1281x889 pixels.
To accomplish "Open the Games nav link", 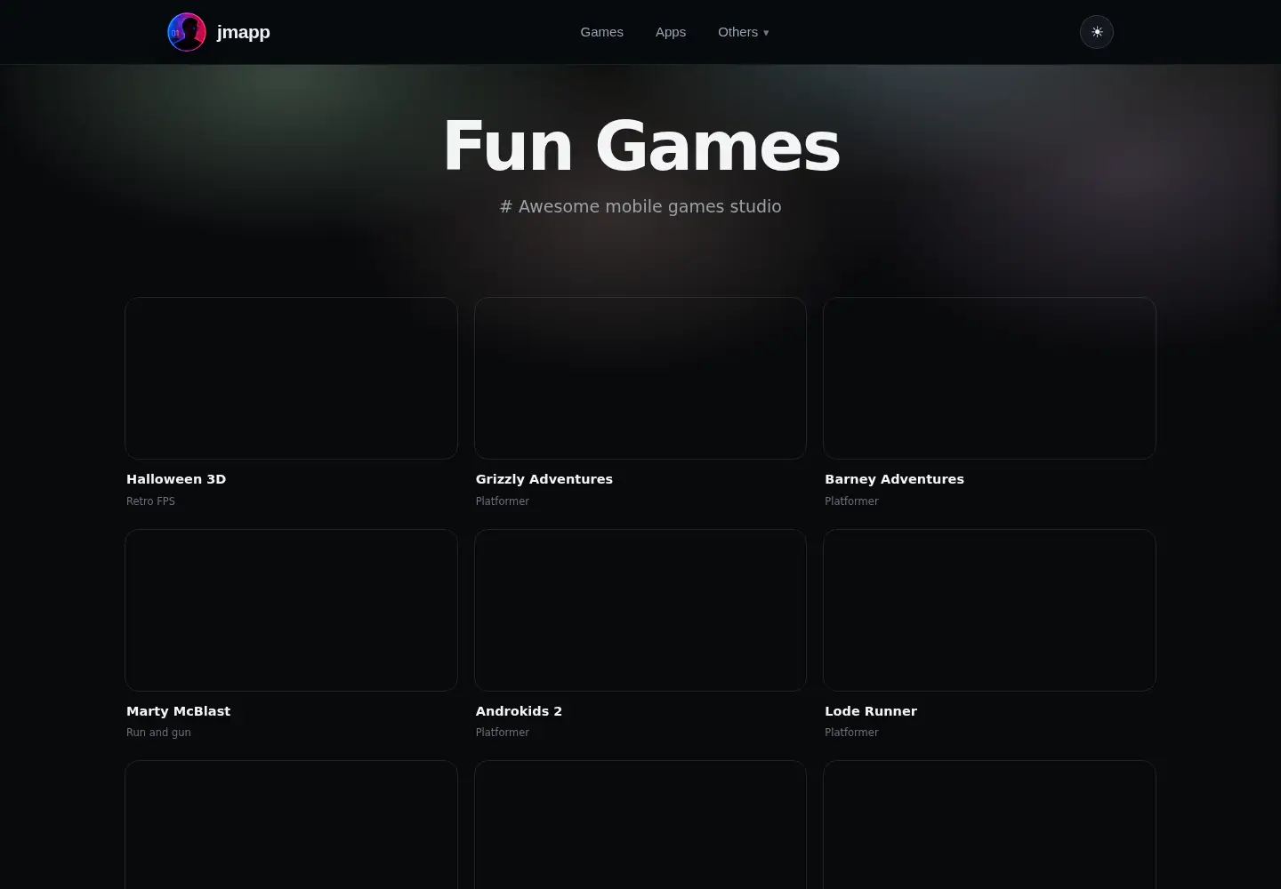I will pyautogui.click(x=602, y=32).
